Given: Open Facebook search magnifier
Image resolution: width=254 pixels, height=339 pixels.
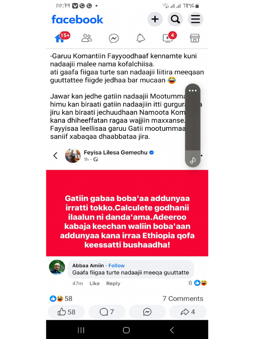Looking at the screenshot, I should (x=175, y=19).
